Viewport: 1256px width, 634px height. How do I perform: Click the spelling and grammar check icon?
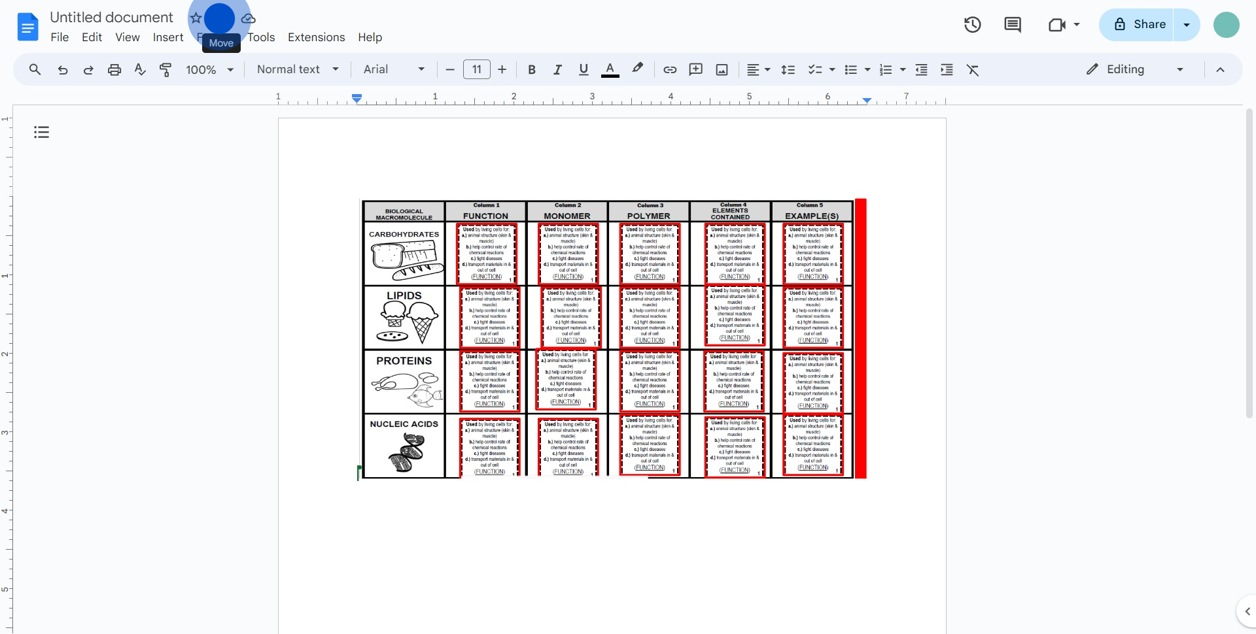[x=140, y=70]
